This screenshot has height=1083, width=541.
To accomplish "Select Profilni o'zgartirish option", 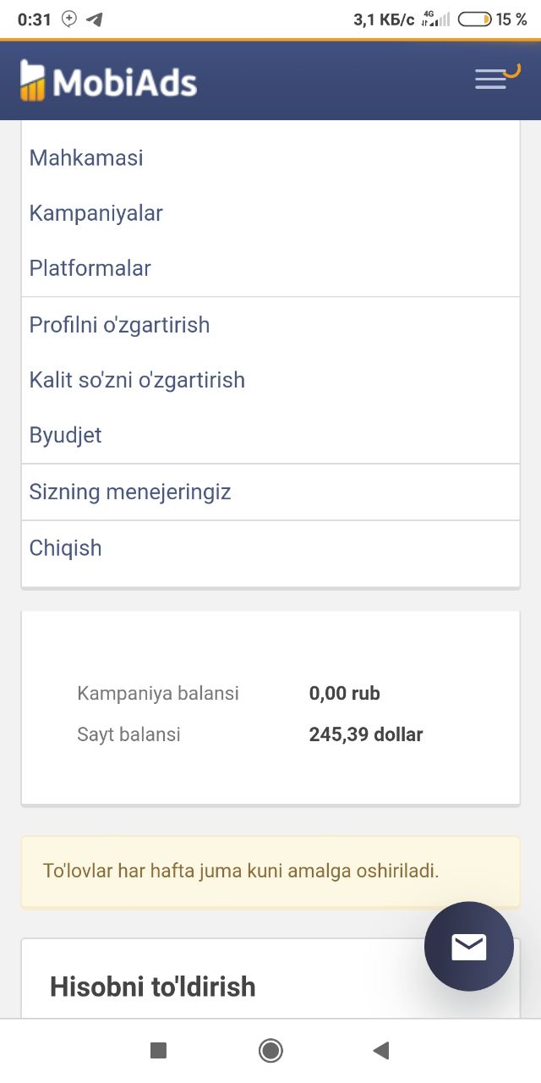I will (119, 325).
